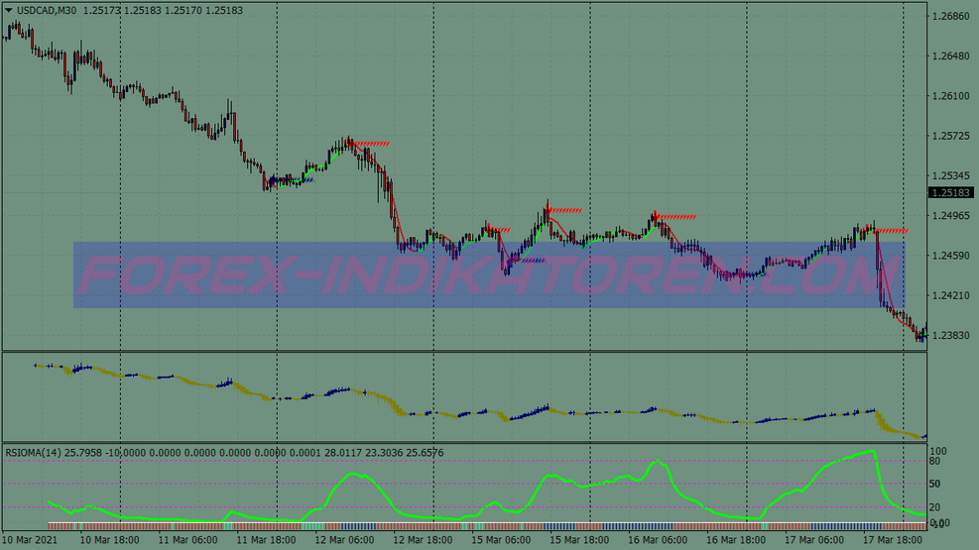Click the blue dotted marker near 11 Mar 18:00
Viewport: 979px width, 550px height.
288,179
